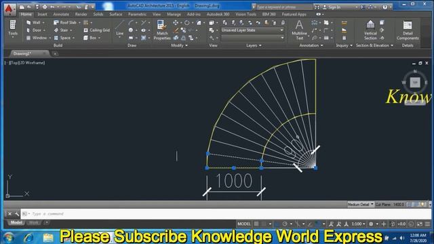Expand the Modify panel arrow

point(186,45)
